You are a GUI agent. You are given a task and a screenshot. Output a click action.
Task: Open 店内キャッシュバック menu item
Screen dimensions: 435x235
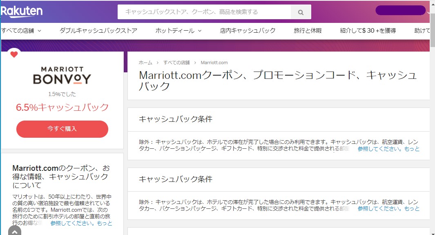248,31
